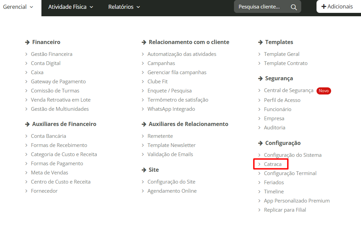The width and height of the screenshot is (361, 233).
Task: Select Formas de Recebimento
Action: [59, 145]
